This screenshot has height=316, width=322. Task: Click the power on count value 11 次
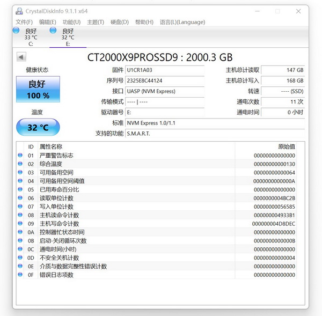click(x=283, y=102)
